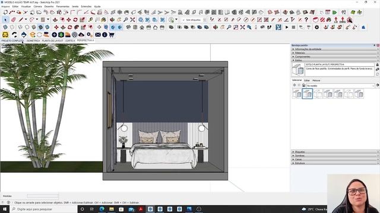Choose the red Rotate tool in second row
The image size is (380, 213).
[x=75, y=20]
